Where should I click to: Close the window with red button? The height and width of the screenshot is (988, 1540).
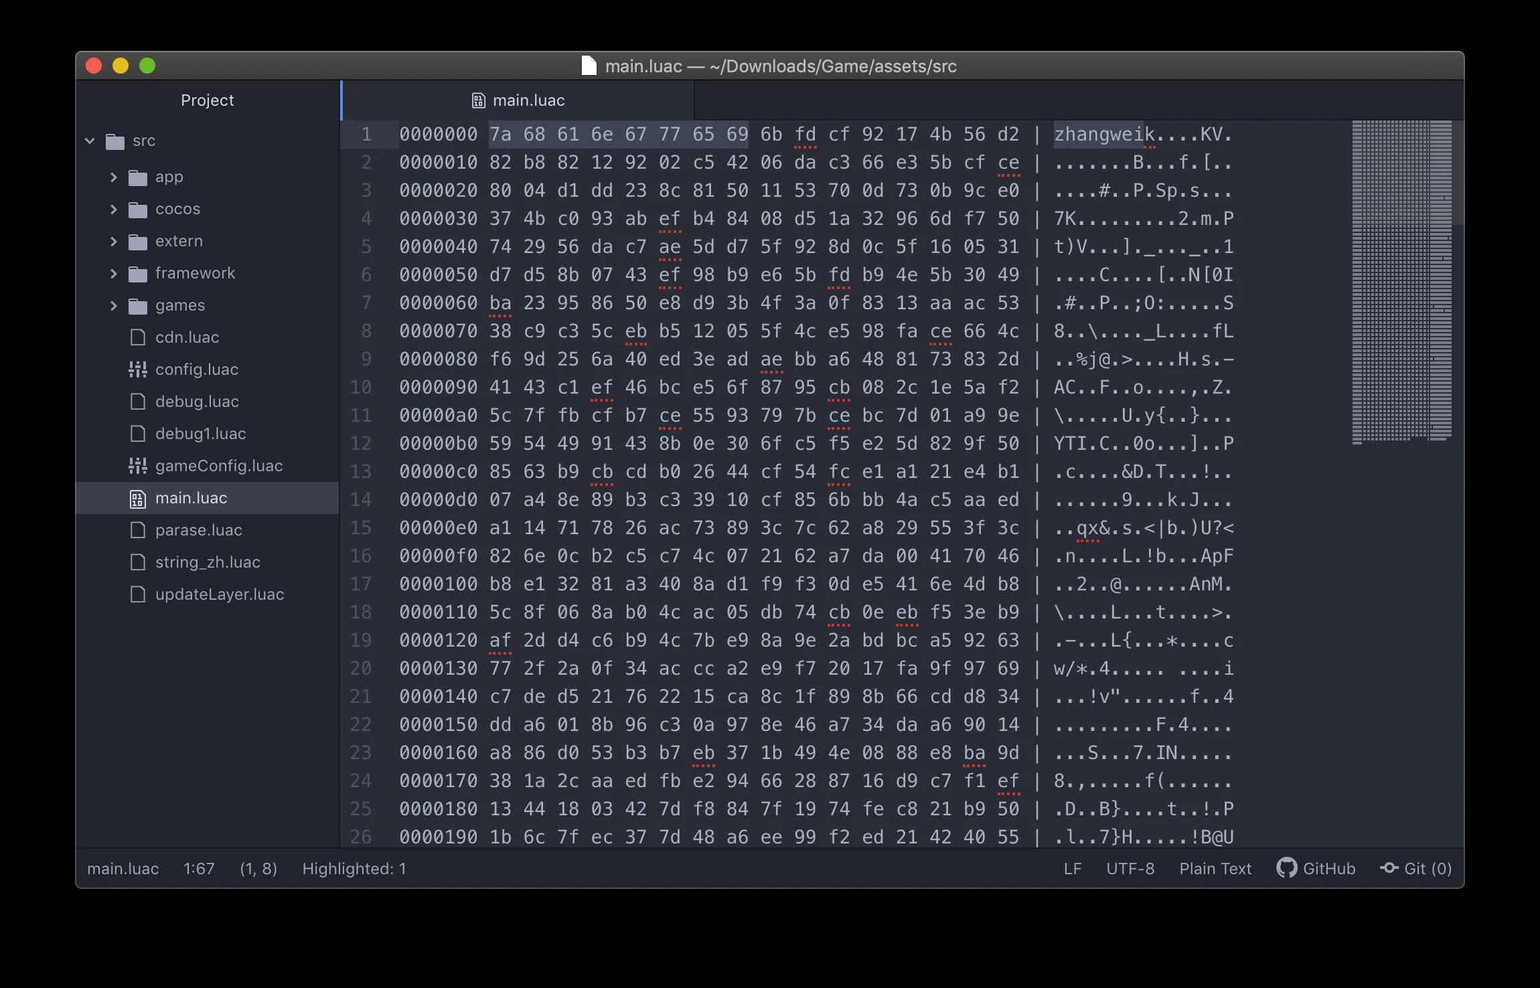(94, 66)
